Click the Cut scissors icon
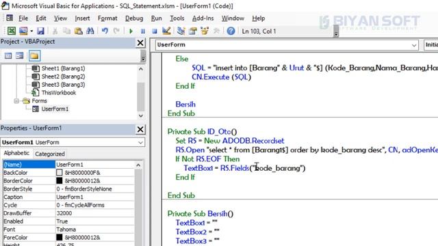Screen dimensions: 438x246 pyautogui.click(x=55, y=31)
